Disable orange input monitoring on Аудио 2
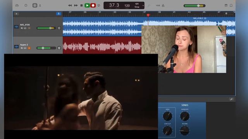This screenshot has height=139, width=248. 29,48
